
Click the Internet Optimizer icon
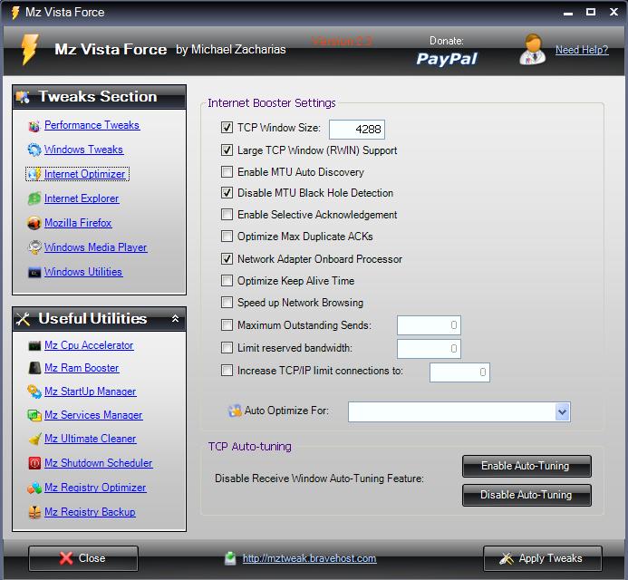34,174
